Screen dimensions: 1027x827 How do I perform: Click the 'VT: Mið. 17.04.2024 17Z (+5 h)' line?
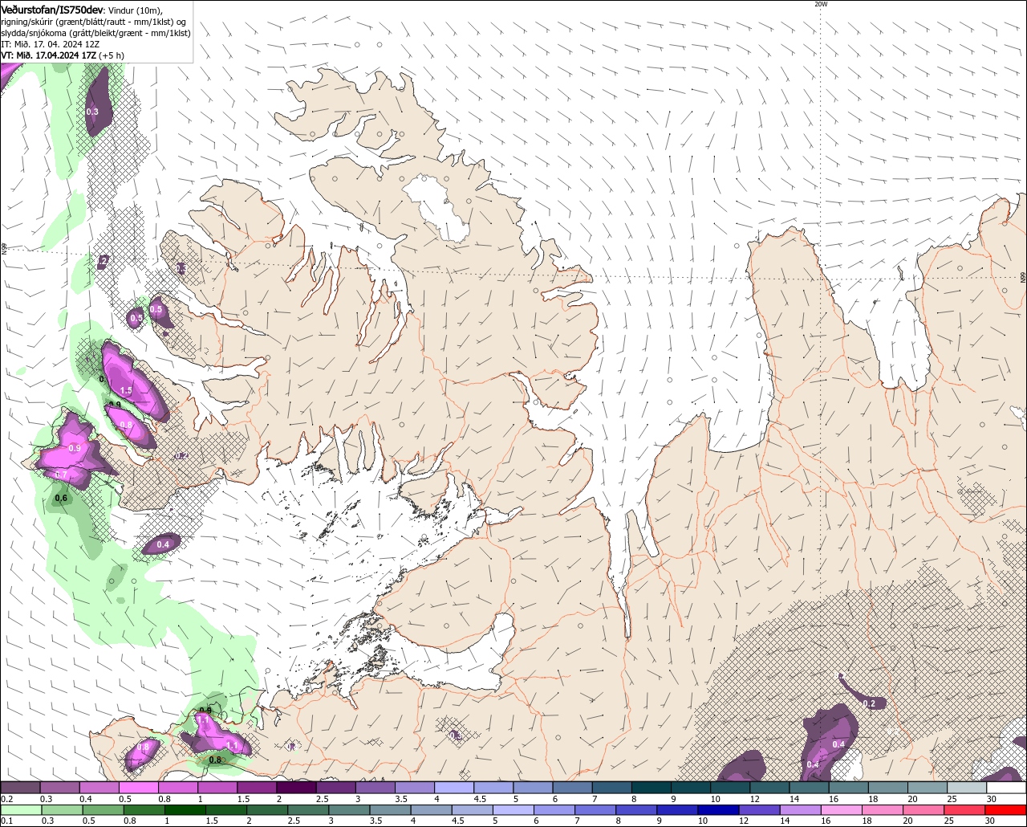point(63,55)
